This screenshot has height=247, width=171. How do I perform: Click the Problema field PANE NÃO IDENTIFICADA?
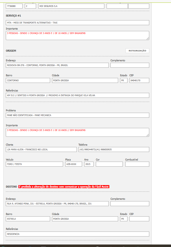tap(77, 115)
